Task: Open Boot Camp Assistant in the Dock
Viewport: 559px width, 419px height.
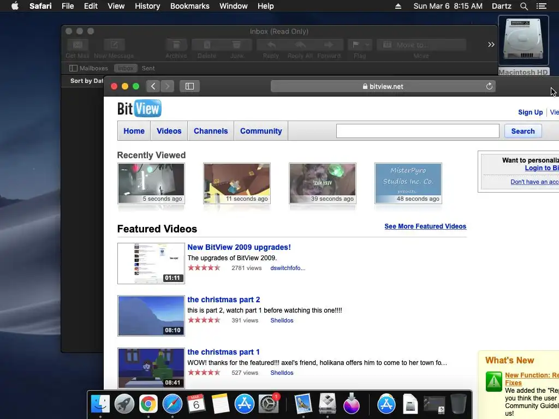Action: pos(328,404)
